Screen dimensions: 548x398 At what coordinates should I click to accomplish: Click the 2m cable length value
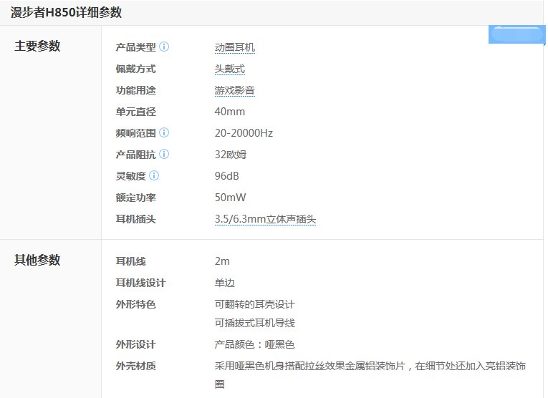click(222, 261)
